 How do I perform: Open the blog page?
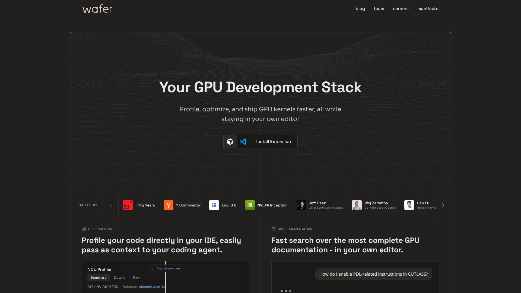click(x=360, y=9)
